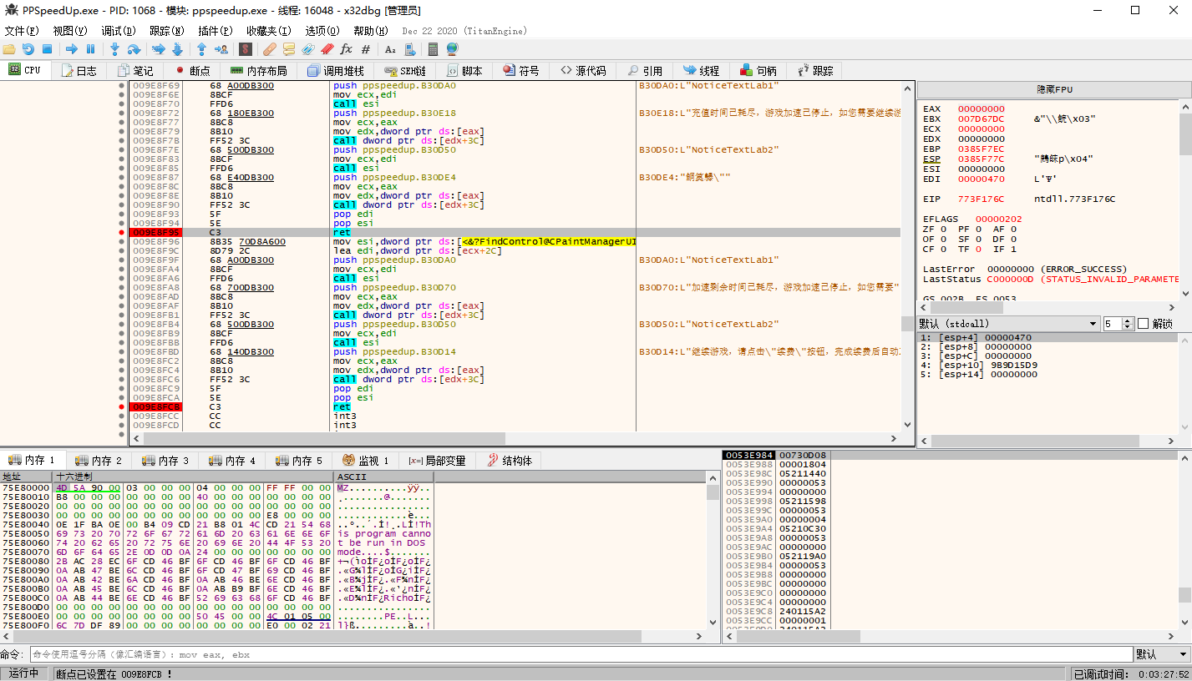Open the calculator toolbar icon
The image size is (1192, 681).
click(431, 49)
